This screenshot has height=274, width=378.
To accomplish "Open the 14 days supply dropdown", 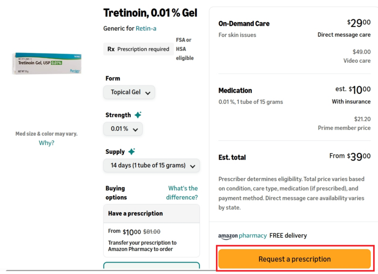I will (x=152, y=166).
